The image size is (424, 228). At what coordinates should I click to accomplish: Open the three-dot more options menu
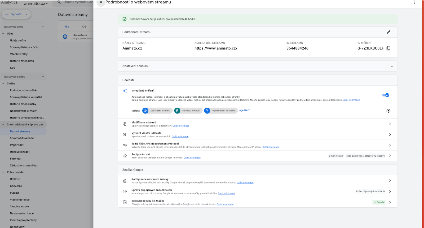[414, 2]
